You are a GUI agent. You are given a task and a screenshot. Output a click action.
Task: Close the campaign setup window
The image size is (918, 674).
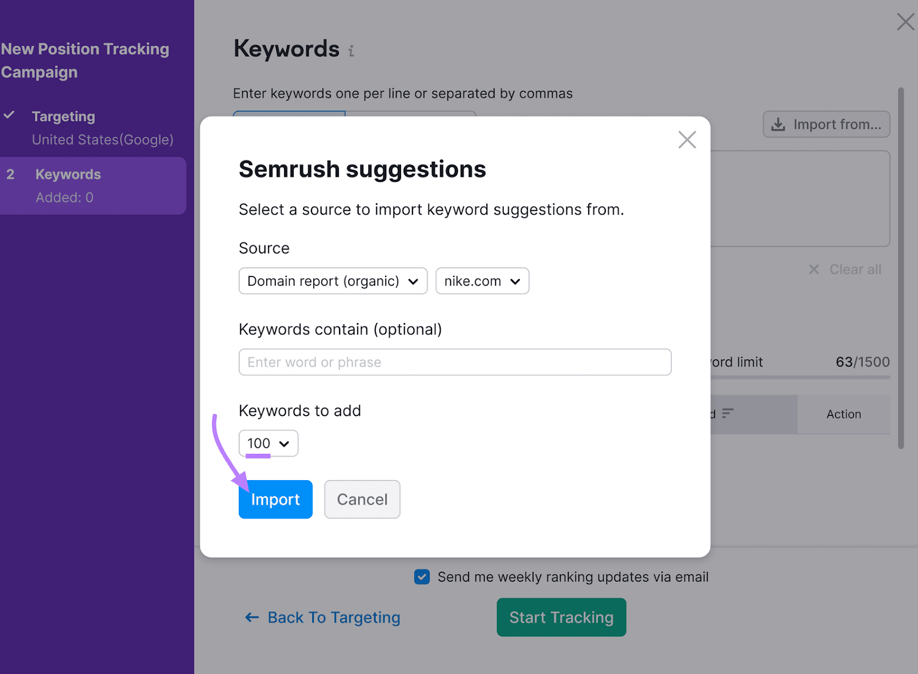pyautogui.click(x=905, y=22)
